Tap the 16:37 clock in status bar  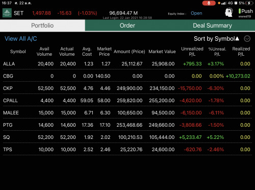(x=7, y=3)
